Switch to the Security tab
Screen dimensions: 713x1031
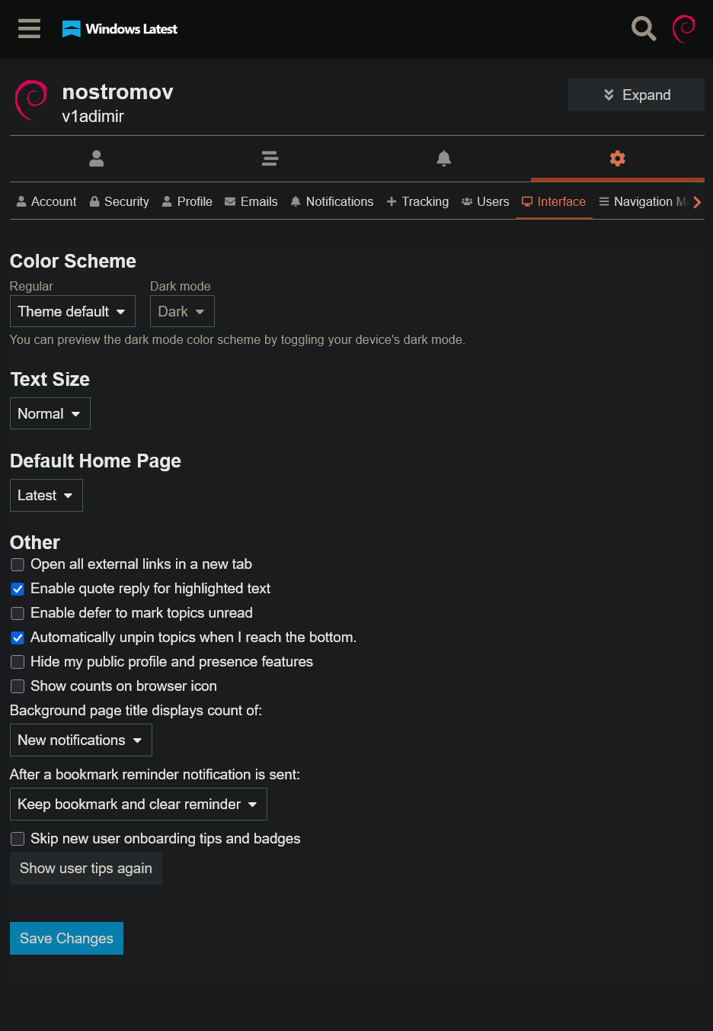(119, 202)
